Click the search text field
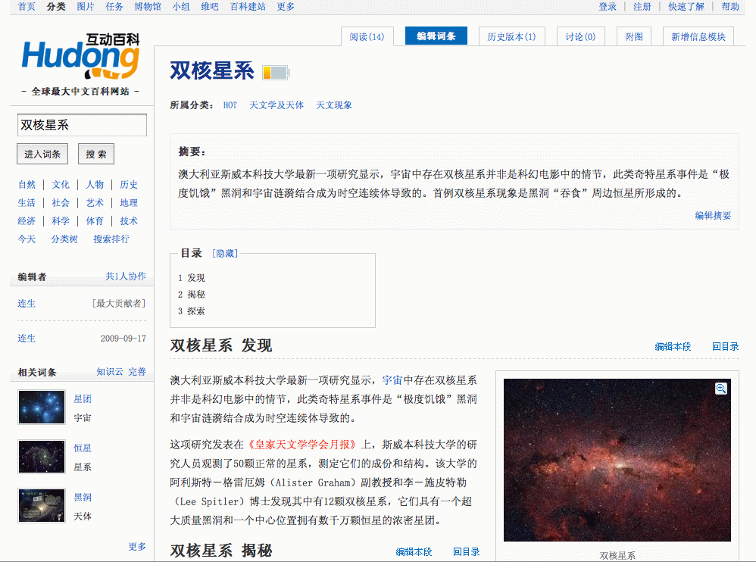Image resolution: width=756 pixels, height=562 pixels. (82, 125)
